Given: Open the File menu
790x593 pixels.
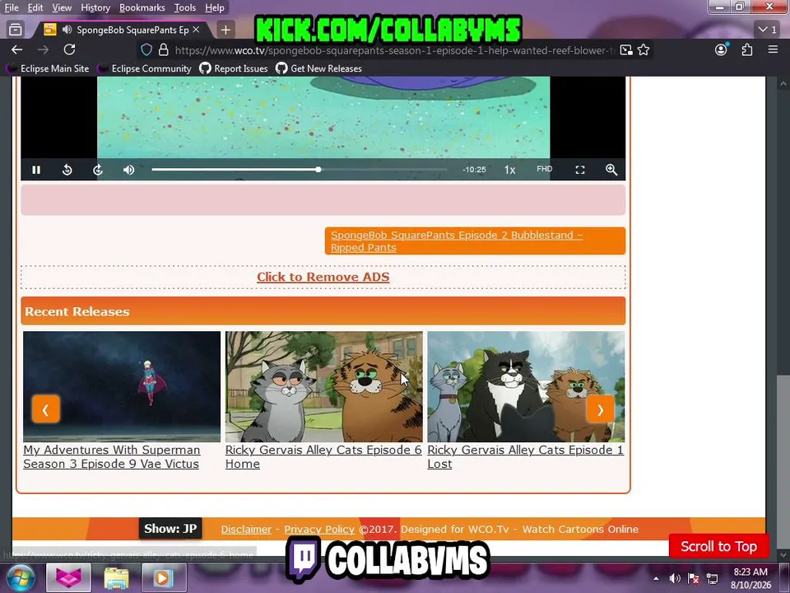Looking at the screenshot, I should pos(11,7).
